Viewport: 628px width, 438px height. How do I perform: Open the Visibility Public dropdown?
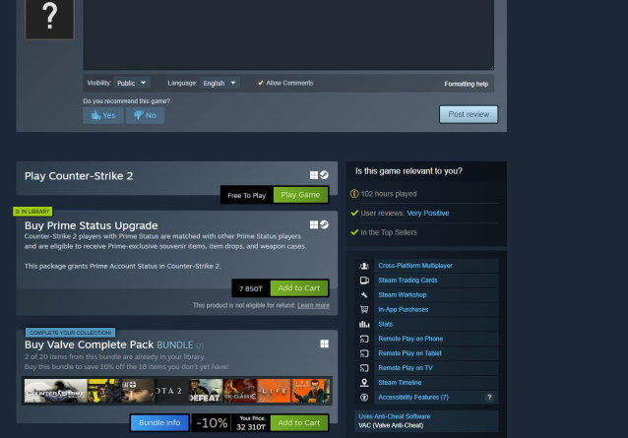(x=132, y=84)
